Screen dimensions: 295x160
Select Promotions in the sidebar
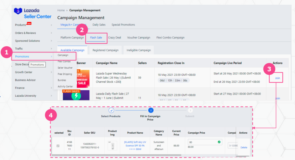(x=22, y=57)
